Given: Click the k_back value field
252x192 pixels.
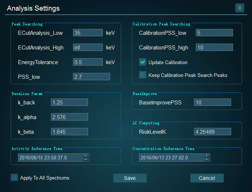Looking at the screenshot, I should (69, 102).
